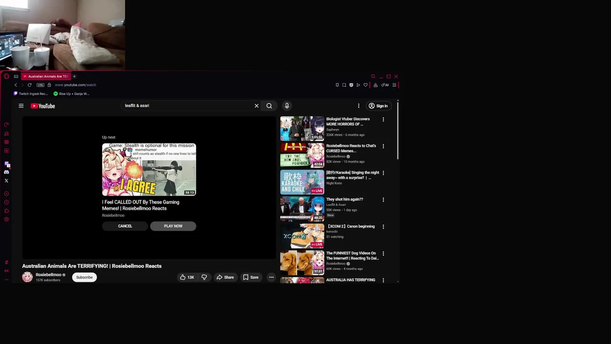Open Rosiebellmoo channel name link
Image resolution: width=611 pixels, height=344 pixels.
click(x=48, y=275)
